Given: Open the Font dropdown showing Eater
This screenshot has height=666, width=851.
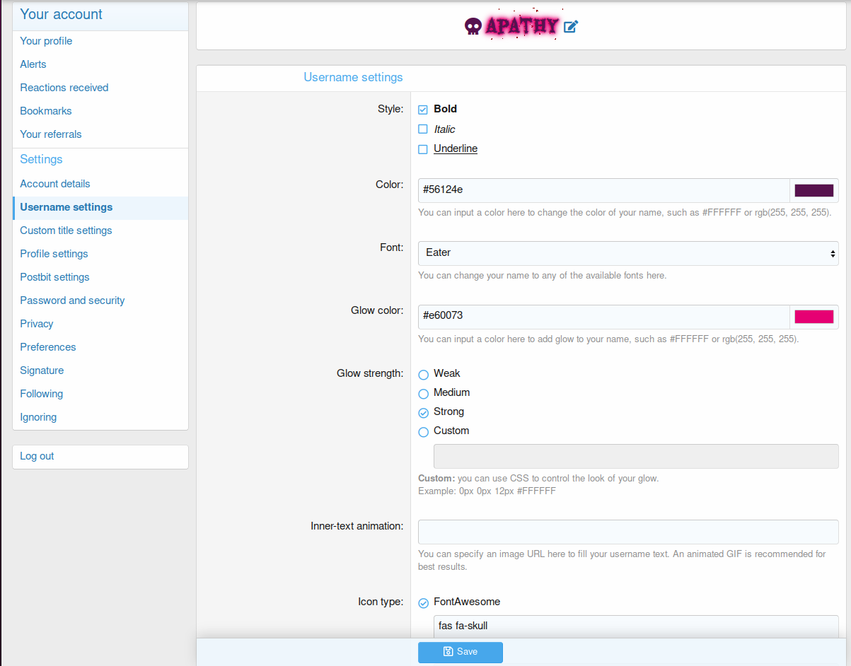Looking at the screenshot, I should coord(627,253).
